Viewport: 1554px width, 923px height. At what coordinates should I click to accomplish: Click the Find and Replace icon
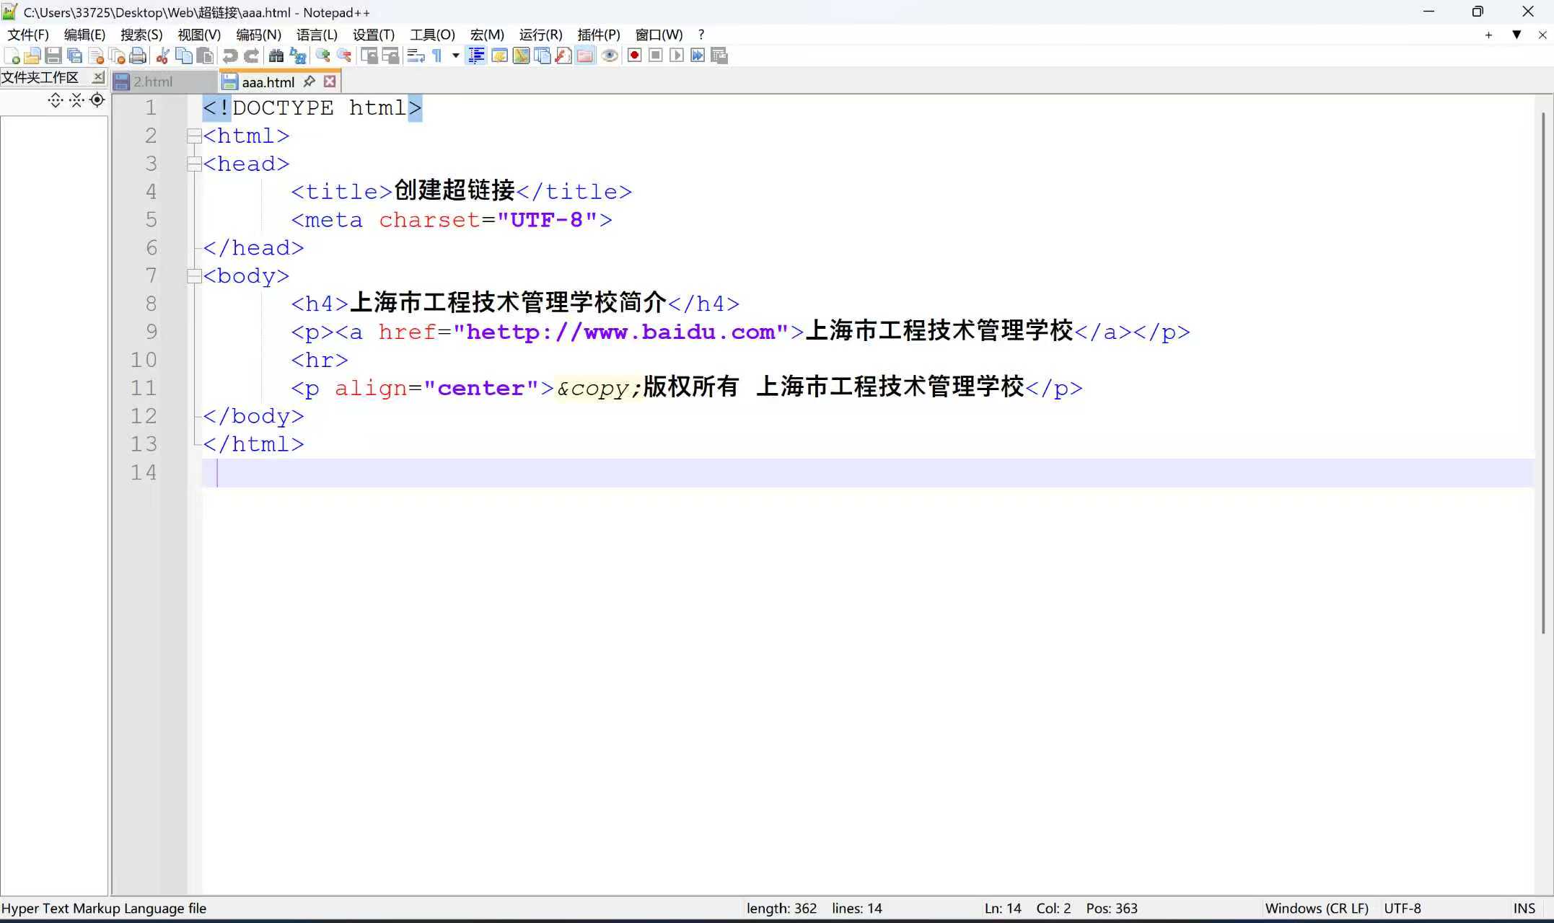click(297, 56)
